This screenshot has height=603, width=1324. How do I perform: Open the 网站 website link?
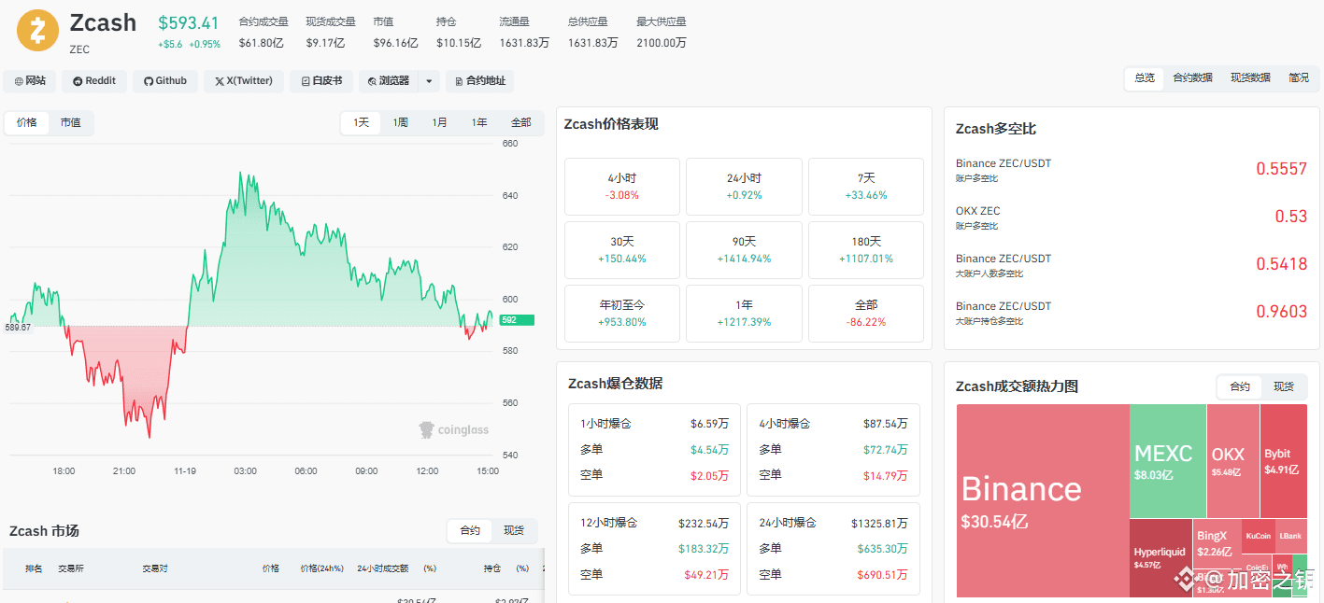tap(30, 81)
